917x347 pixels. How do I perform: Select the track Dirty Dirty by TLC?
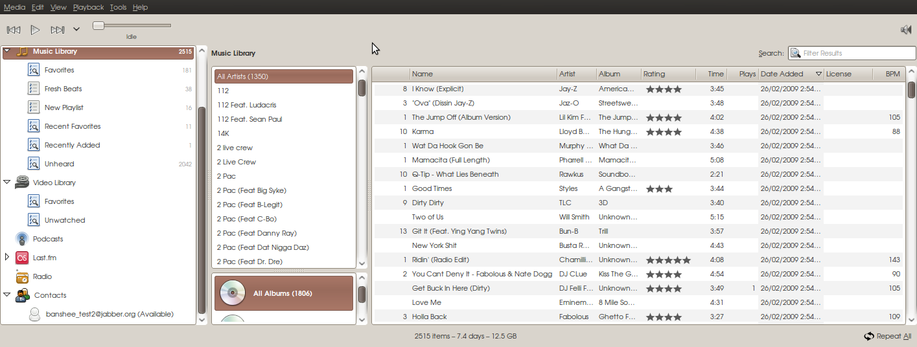pos(638,203)
